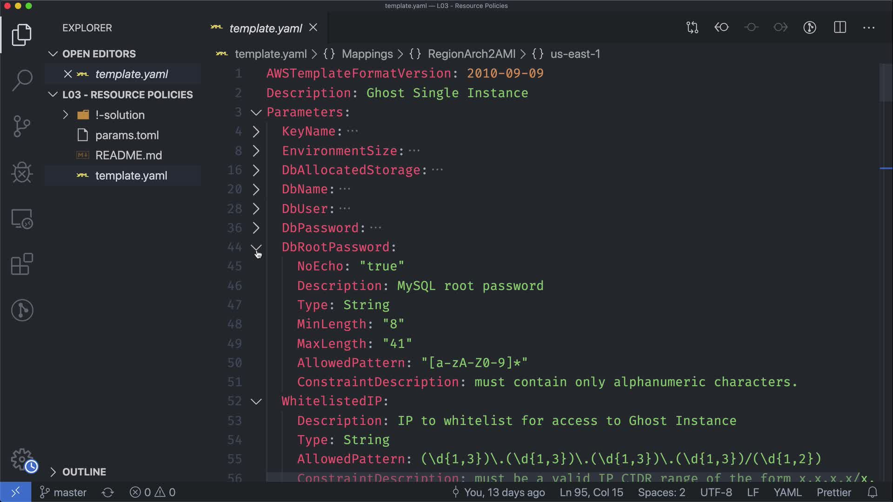Open the Run and Debug view
Viewport: 893px width, 502px height.
click(22, 172)
